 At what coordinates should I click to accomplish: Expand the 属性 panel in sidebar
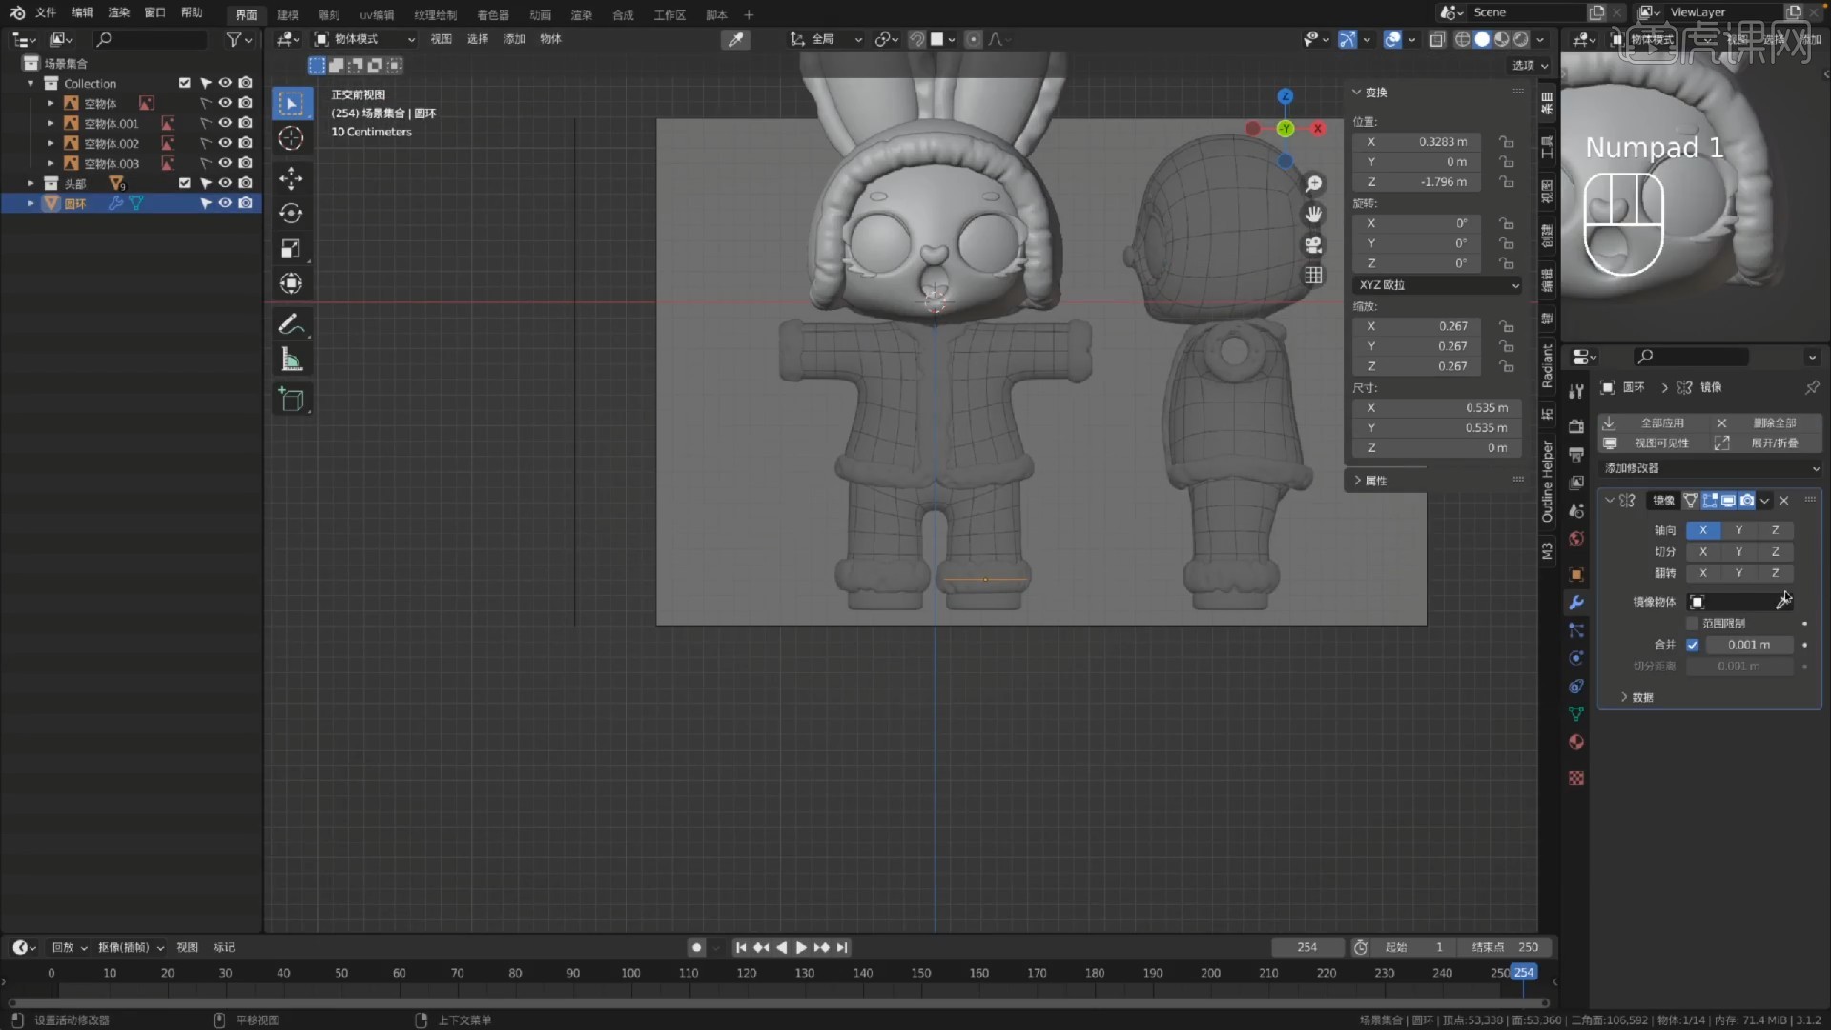[1369, 481]
